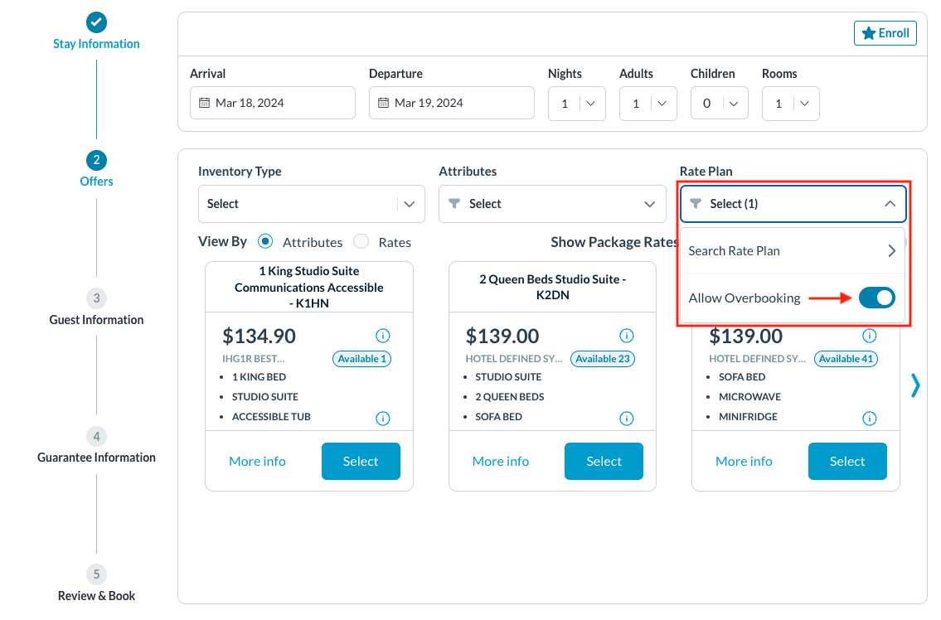The image size is (941, 620).
Task: Open More info for 1 King Studio Suite
Action: click(x=257, y=462)
